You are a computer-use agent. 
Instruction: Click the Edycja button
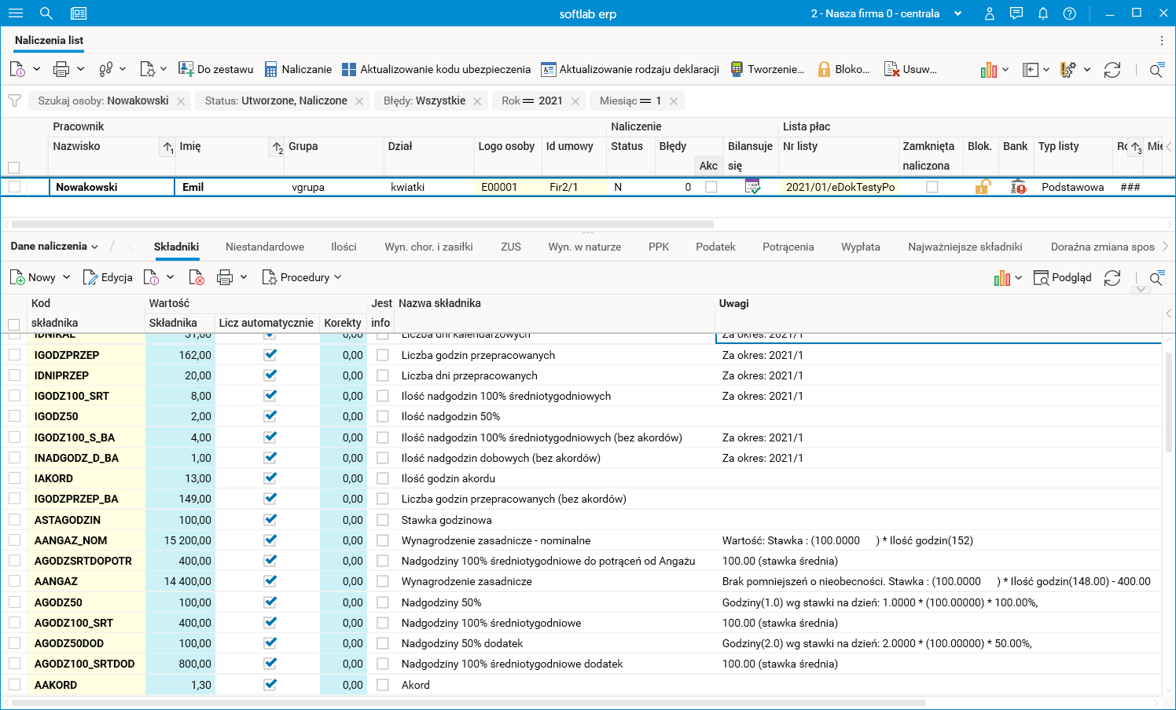tap(108, 277)
